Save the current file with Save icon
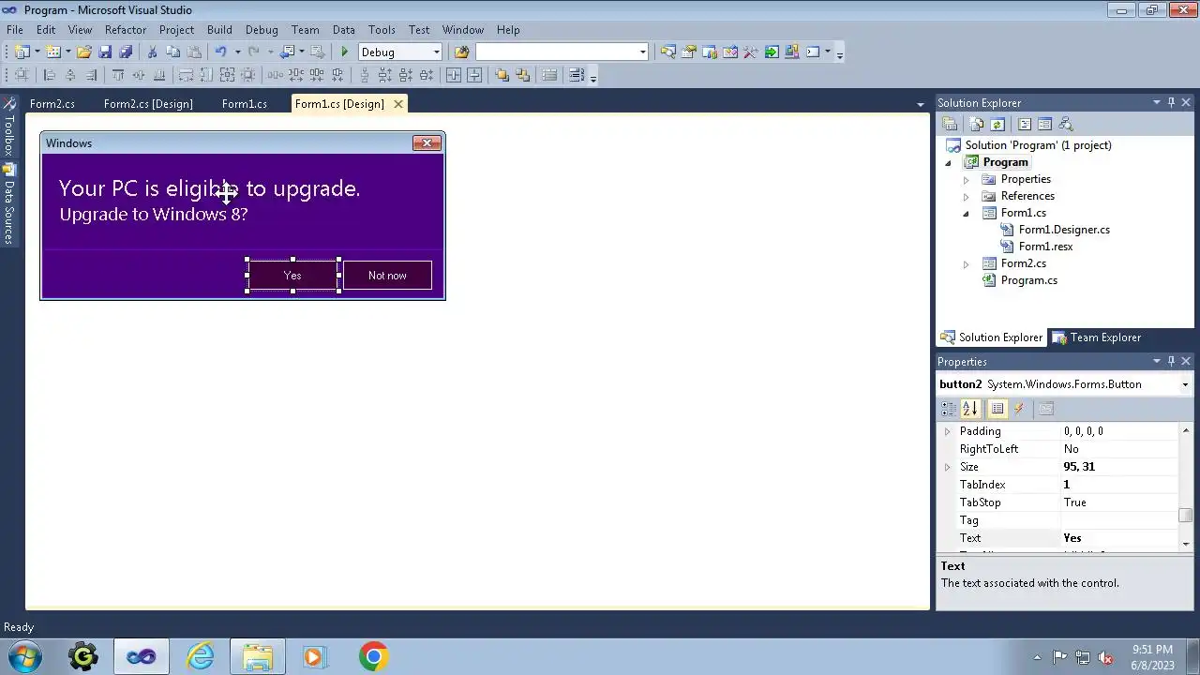The image size is (1200, 675). click(105, 52)
